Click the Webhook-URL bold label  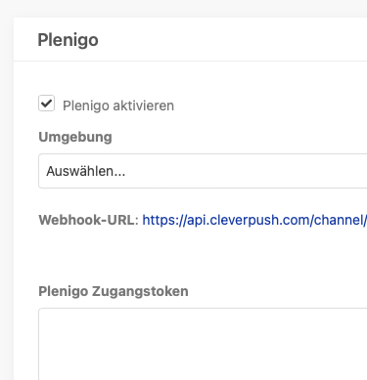pyautogui.click(x=89, y=220)
